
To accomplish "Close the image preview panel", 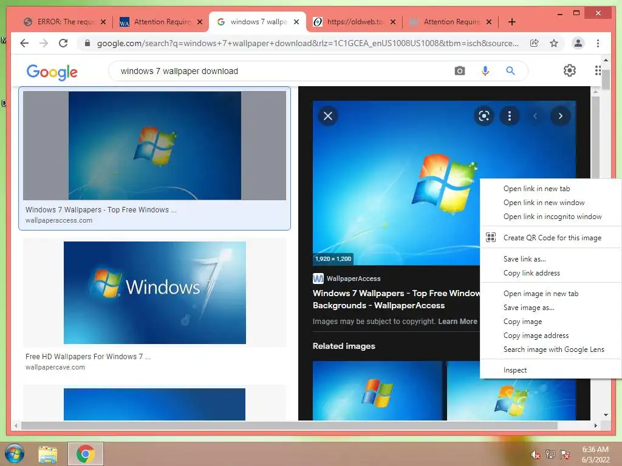I will (327, 116).
